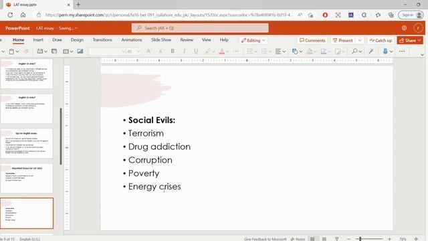Click the New Slide icon
428x241 pixels.
click(40, 52)
